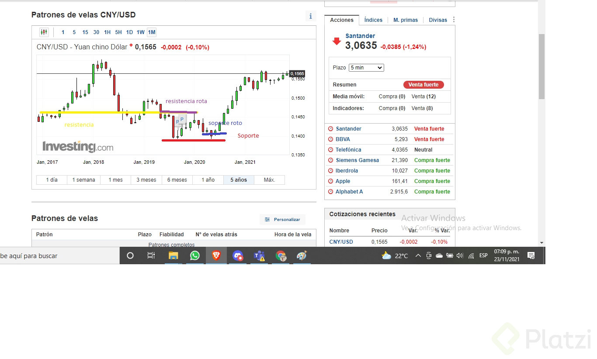
Task: Show hidden system tray icons
Action: click(x=418, y=256)
